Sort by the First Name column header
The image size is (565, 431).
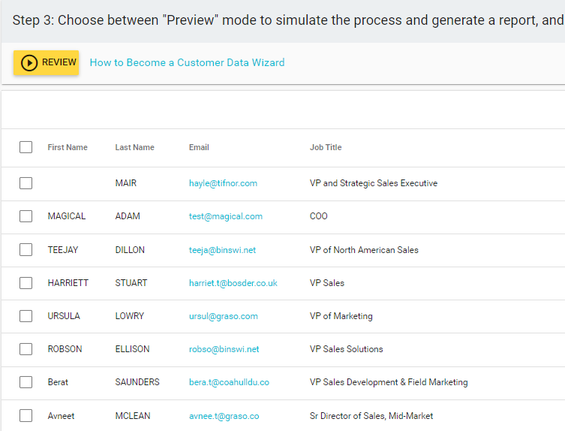point(68,147)
